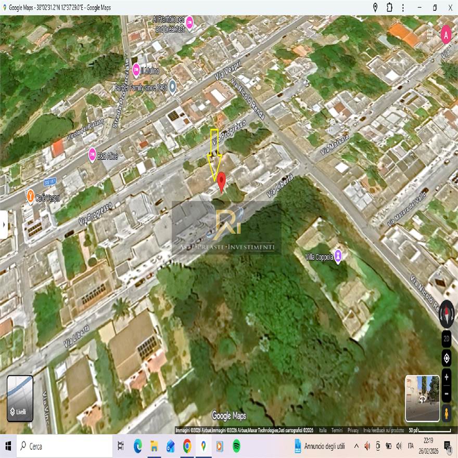The image size is (458, 458).
Task: Open the three-dot app menu
Action: (403, 7)
